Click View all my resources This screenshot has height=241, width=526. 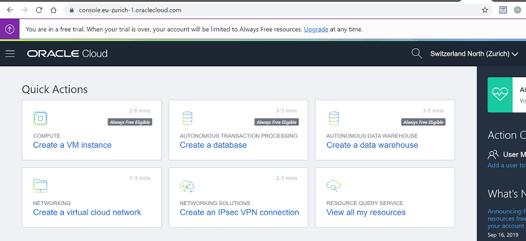(x=366, y=212)
